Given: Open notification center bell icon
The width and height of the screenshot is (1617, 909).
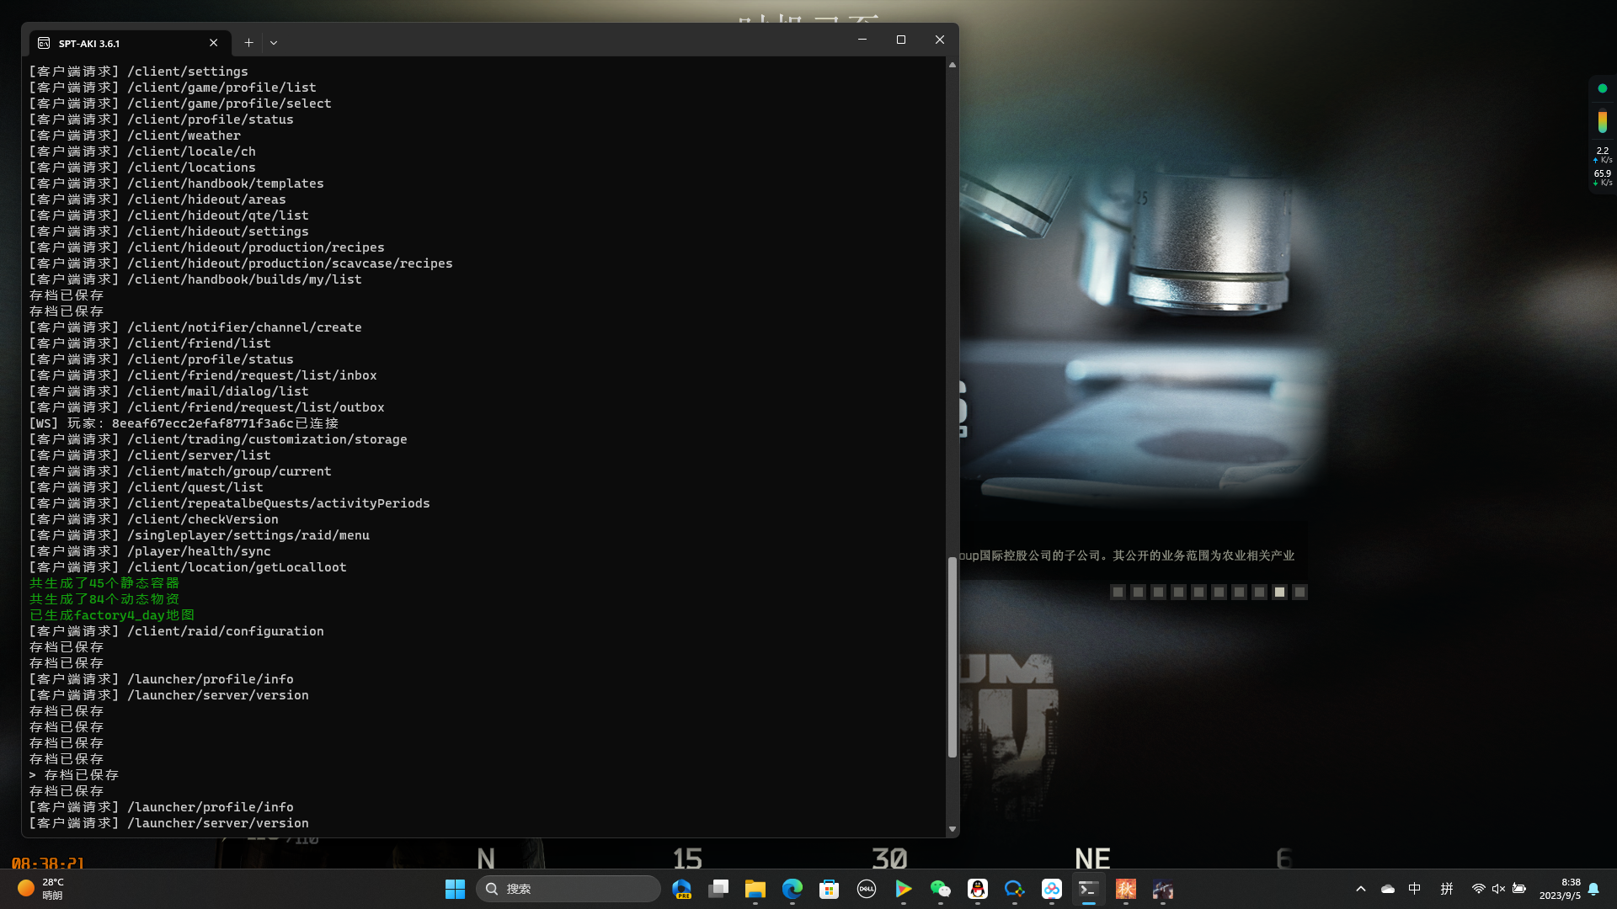Looking at the screenshot, I should 1593,889.
